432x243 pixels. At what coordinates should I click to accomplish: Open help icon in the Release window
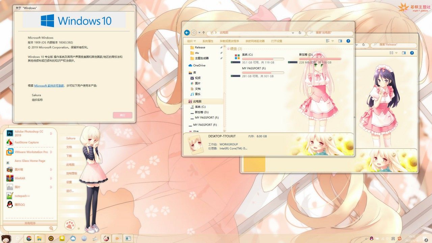pyautogui.click(x=412, y=53)
